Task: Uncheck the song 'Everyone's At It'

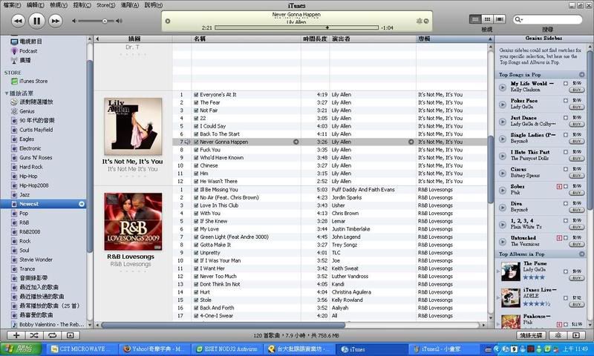Action: point(196,95)
